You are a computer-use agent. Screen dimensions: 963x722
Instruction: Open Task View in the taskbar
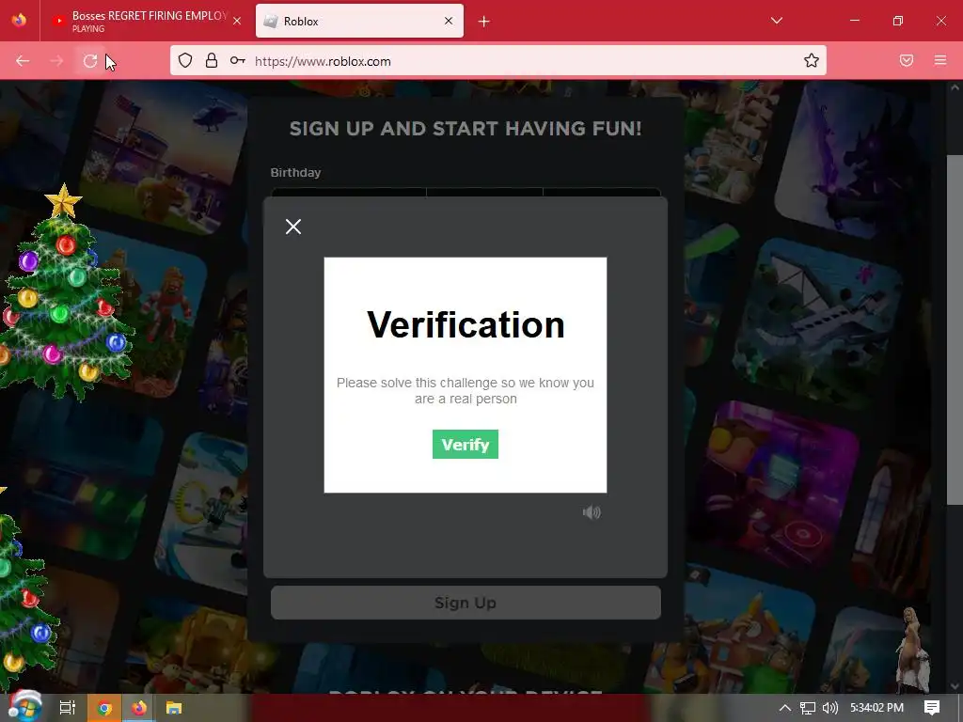pyautogui.click(x=68, y=707)
